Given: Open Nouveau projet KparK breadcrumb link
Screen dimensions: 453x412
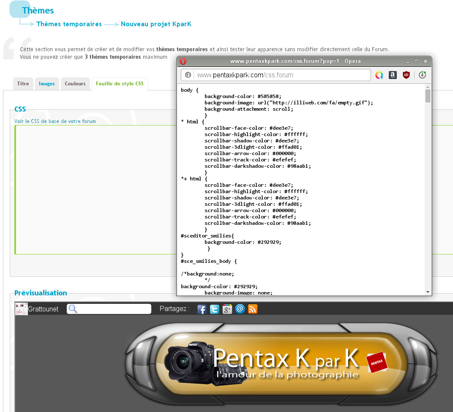Looking at the screenshot, I should pos(156,24).
